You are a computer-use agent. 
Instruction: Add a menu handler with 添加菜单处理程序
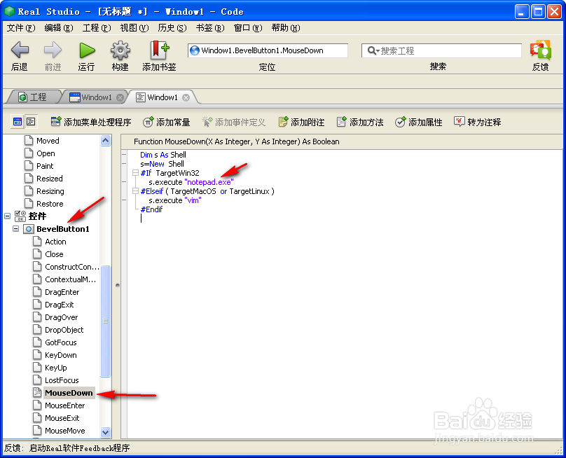[x=91, y=123]
